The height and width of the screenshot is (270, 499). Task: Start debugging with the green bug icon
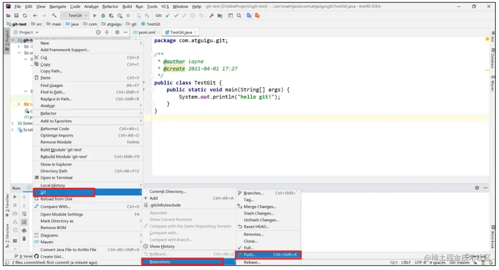coord(103,15)
